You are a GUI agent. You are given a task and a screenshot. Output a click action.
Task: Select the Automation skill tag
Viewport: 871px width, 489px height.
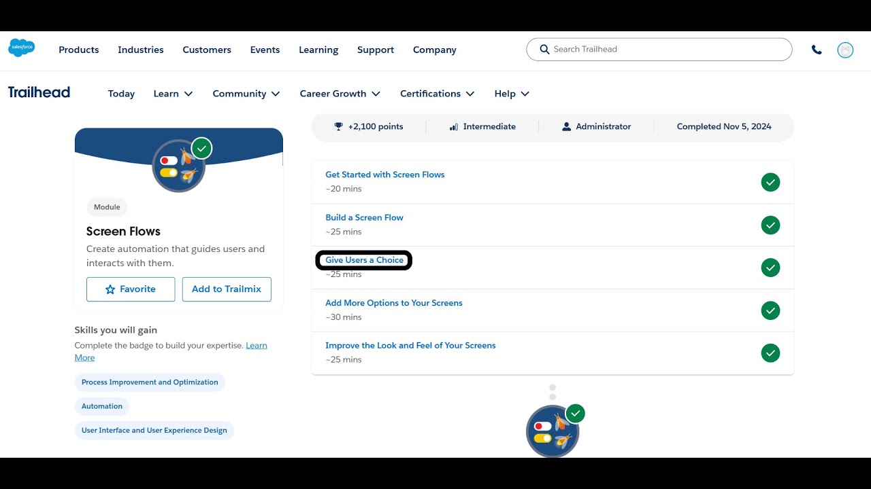tap(102, 406)
